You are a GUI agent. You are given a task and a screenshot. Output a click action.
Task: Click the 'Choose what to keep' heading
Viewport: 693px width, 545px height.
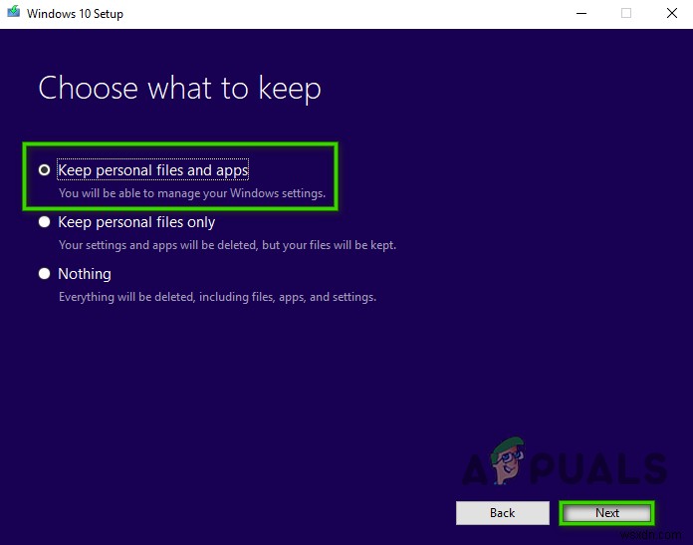tap(179, 88)
